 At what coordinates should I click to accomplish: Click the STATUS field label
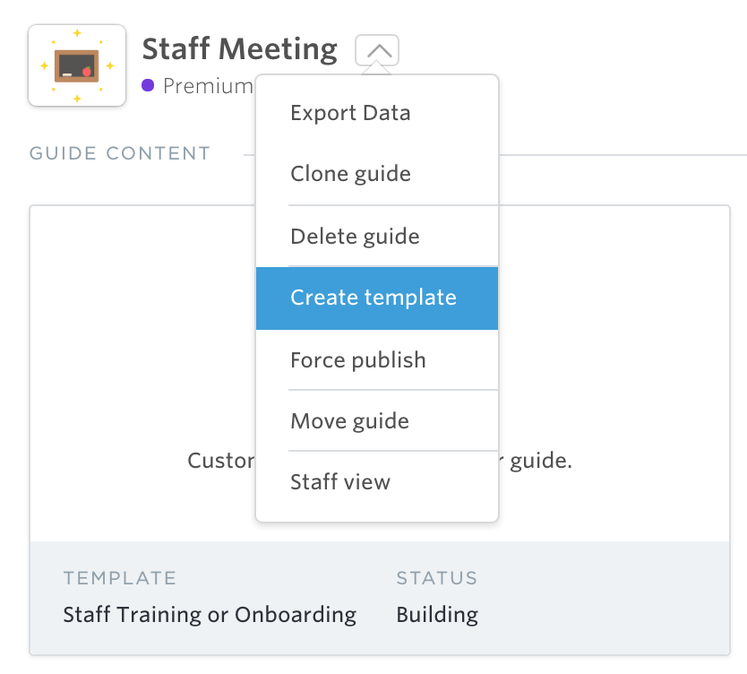click(x=436, y=578)
